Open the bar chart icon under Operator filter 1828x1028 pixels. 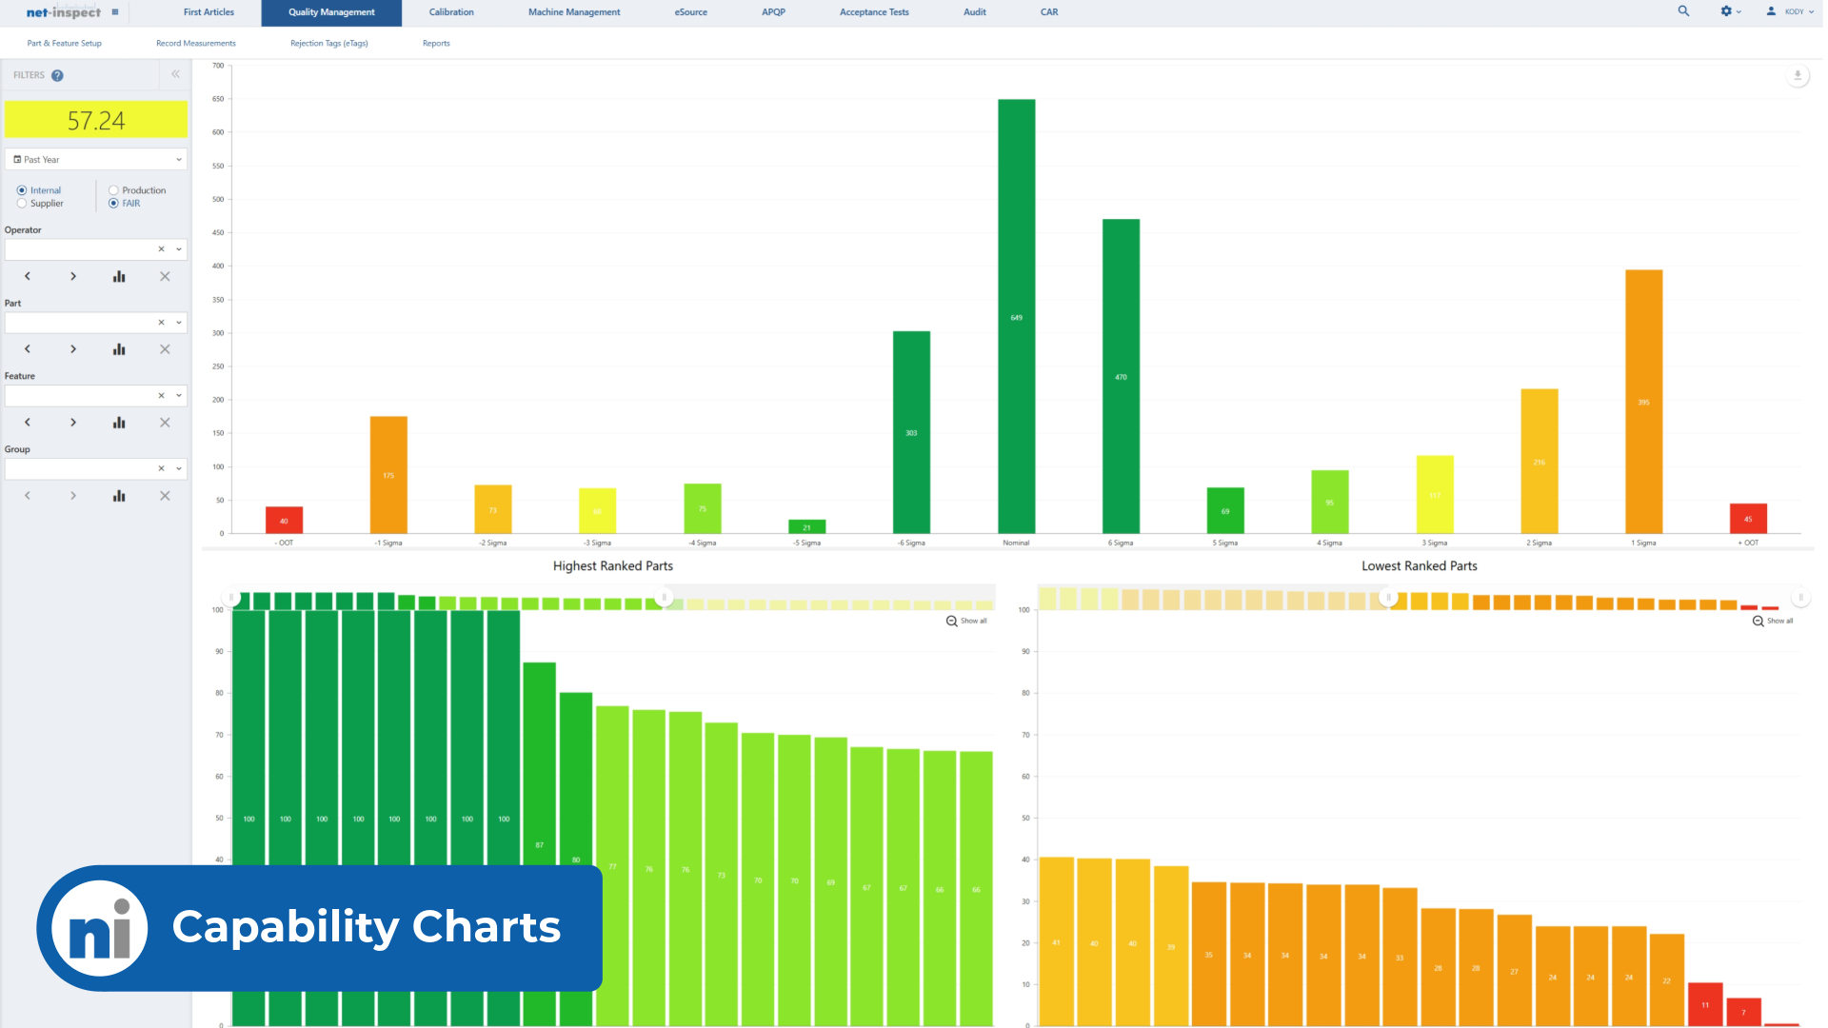point(118,276)
